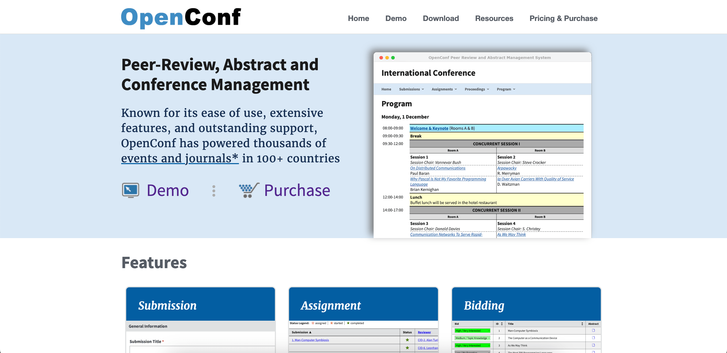
Task: Change the 'High / Very Interested' bid dropdown
Action: tap(472, 331)
